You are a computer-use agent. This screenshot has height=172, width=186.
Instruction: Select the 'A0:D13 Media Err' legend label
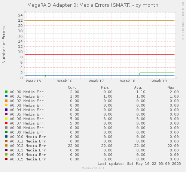click(x=28, y=150)
